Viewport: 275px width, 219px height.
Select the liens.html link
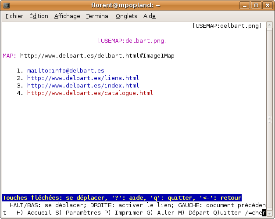[x=83, y=78]
